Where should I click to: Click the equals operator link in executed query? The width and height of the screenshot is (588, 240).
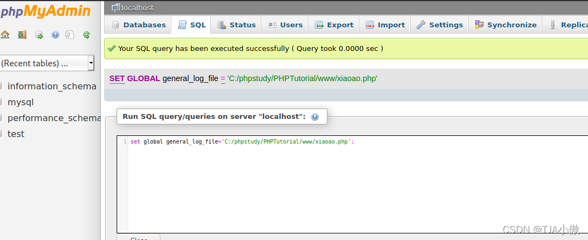point(223,78)
